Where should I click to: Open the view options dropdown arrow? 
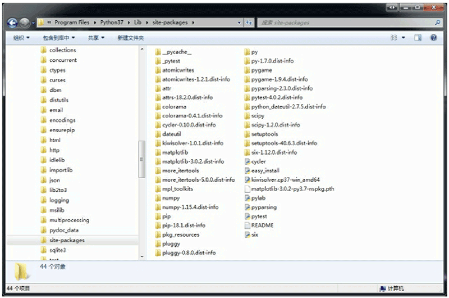tap(403, 38)
